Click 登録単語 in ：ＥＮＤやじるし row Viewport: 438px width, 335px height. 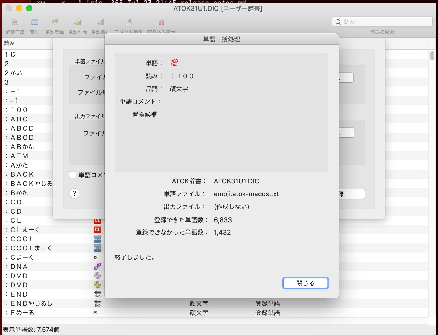click(x=267, y=303)
